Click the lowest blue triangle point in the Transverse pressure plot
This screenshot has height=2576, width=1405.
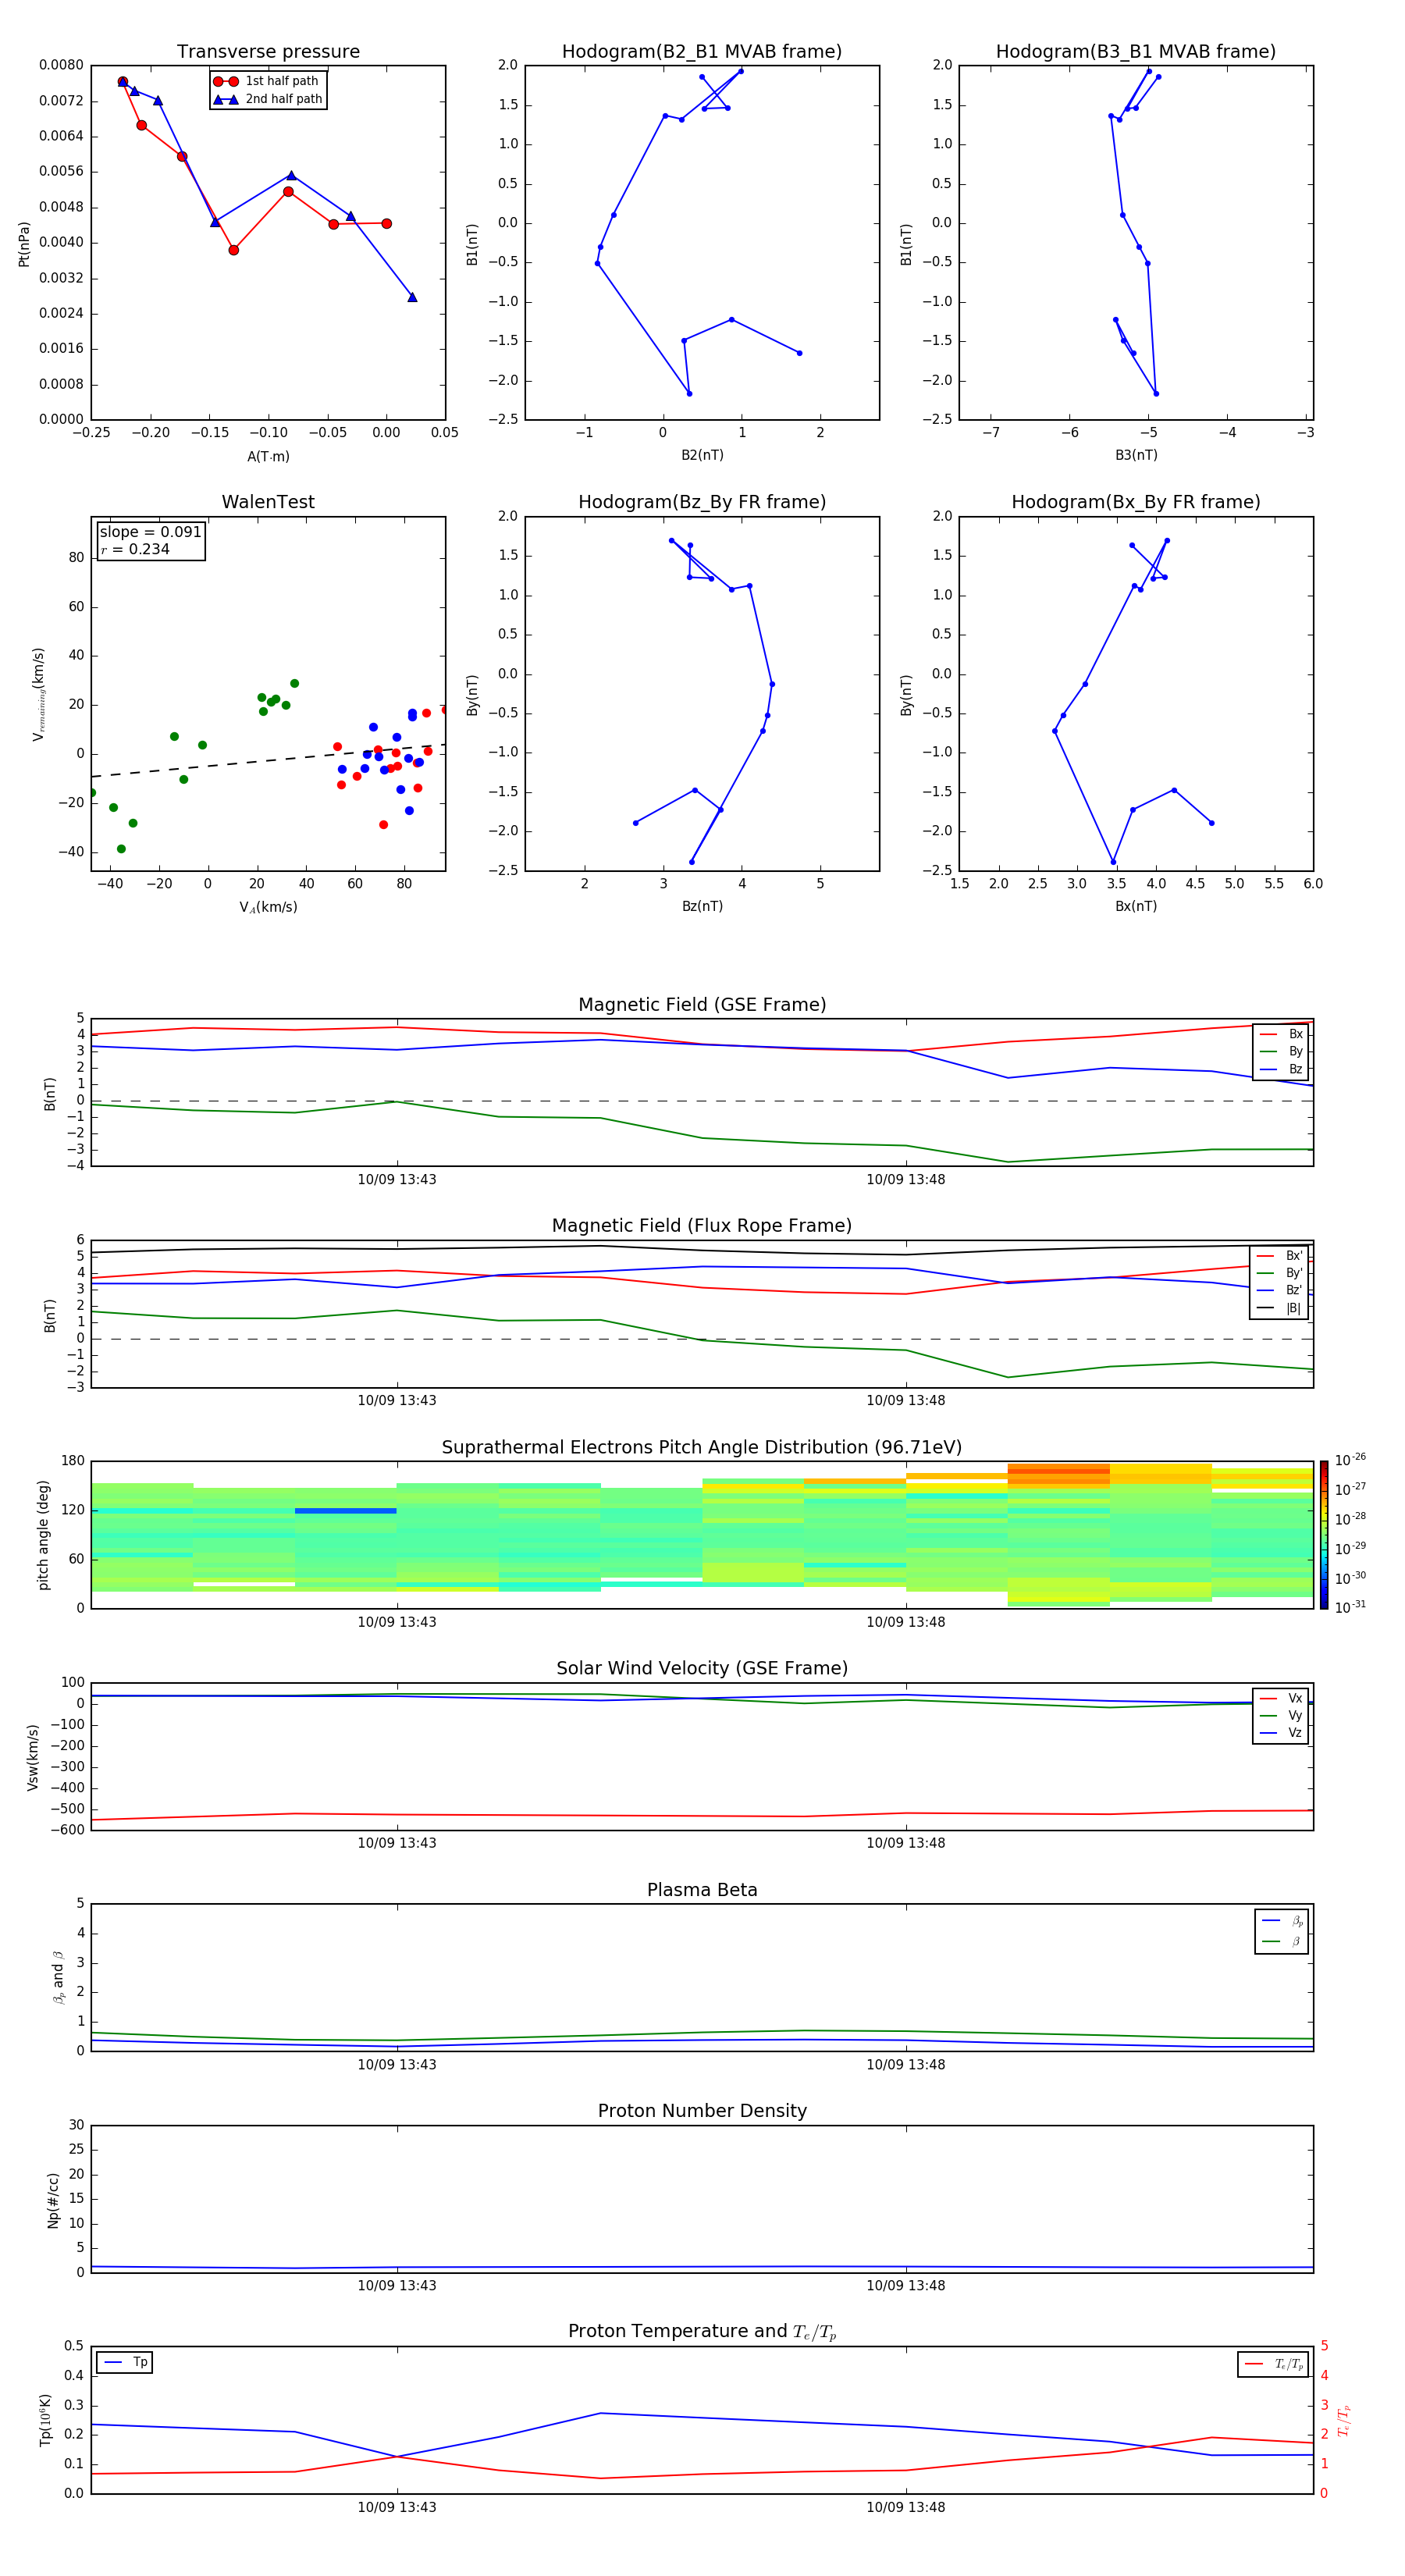pos(412,297)
